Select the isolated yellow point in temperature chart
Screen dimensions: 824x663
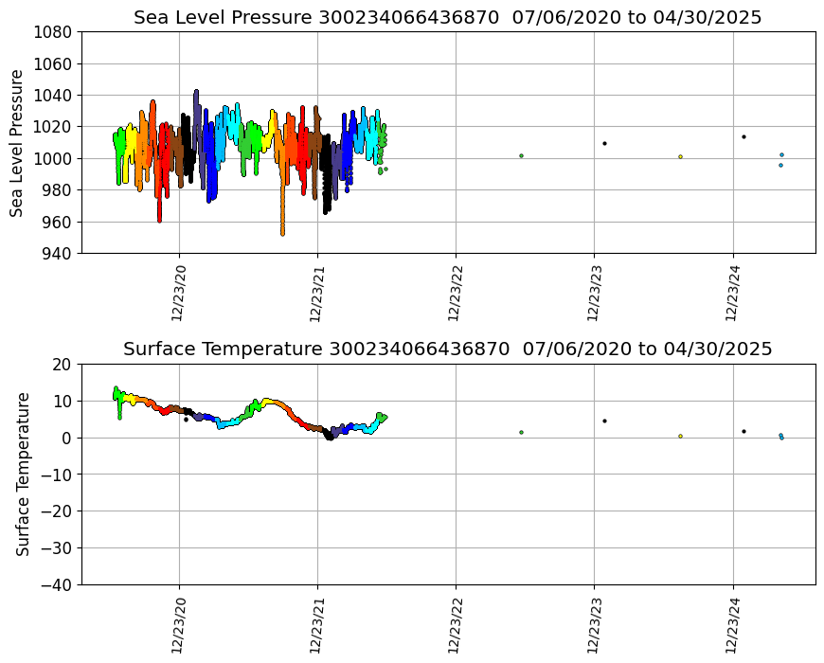(x=680, y=437)
